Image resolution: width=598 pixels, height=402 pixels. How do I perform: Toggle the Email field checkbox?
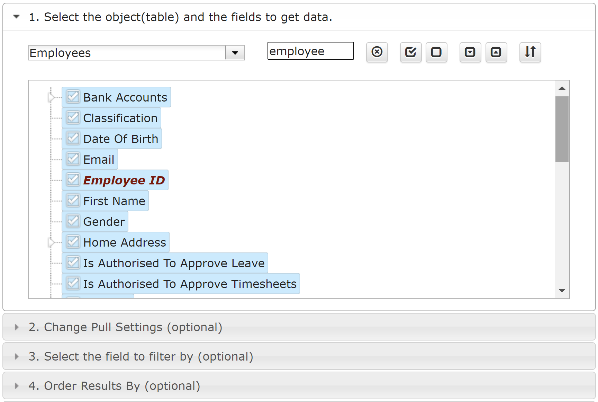pos(73,159)
